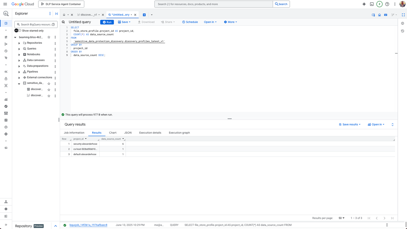
Task: Open keyboard shortcuts in the query editor toolbar
Action: (x=385, y=15)
